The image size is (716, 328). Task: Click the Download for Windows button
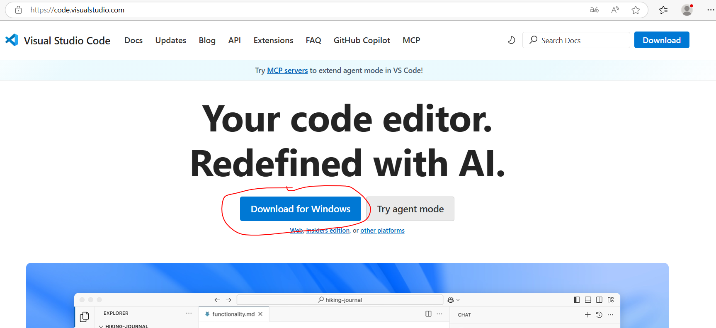click(x=300, y=209)
